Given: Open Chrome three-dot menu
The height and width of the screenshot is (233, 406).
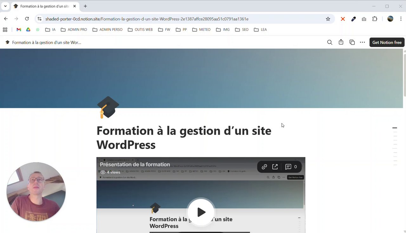Looking at the screenshot, I should point(401,19).
